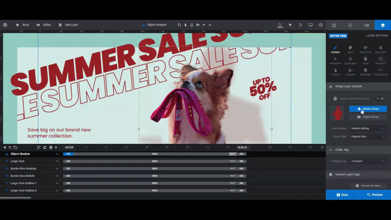This screenshot has height=220, width=391.
Task: Click the timeline loop icon
Action: pyautogui.click(x=45, y=148)
